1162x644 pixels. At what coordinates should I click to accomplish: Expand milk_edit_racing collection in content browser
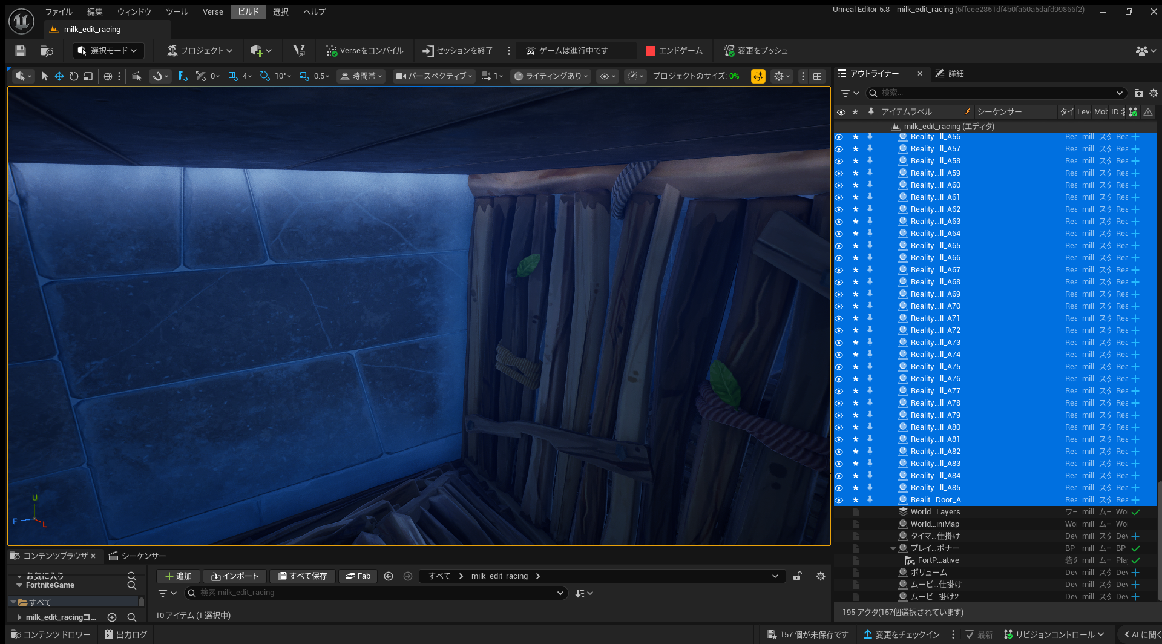pos(19,617)
